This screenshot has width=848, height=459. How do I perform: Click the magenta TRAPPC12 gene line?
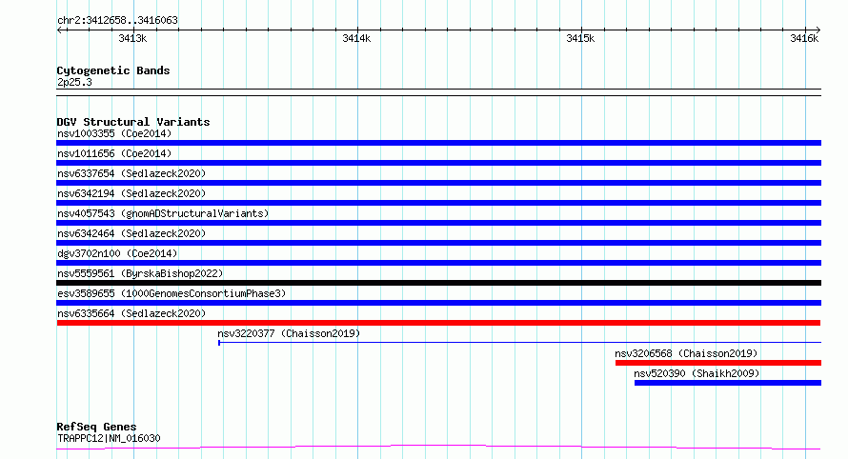click(438, 448)
